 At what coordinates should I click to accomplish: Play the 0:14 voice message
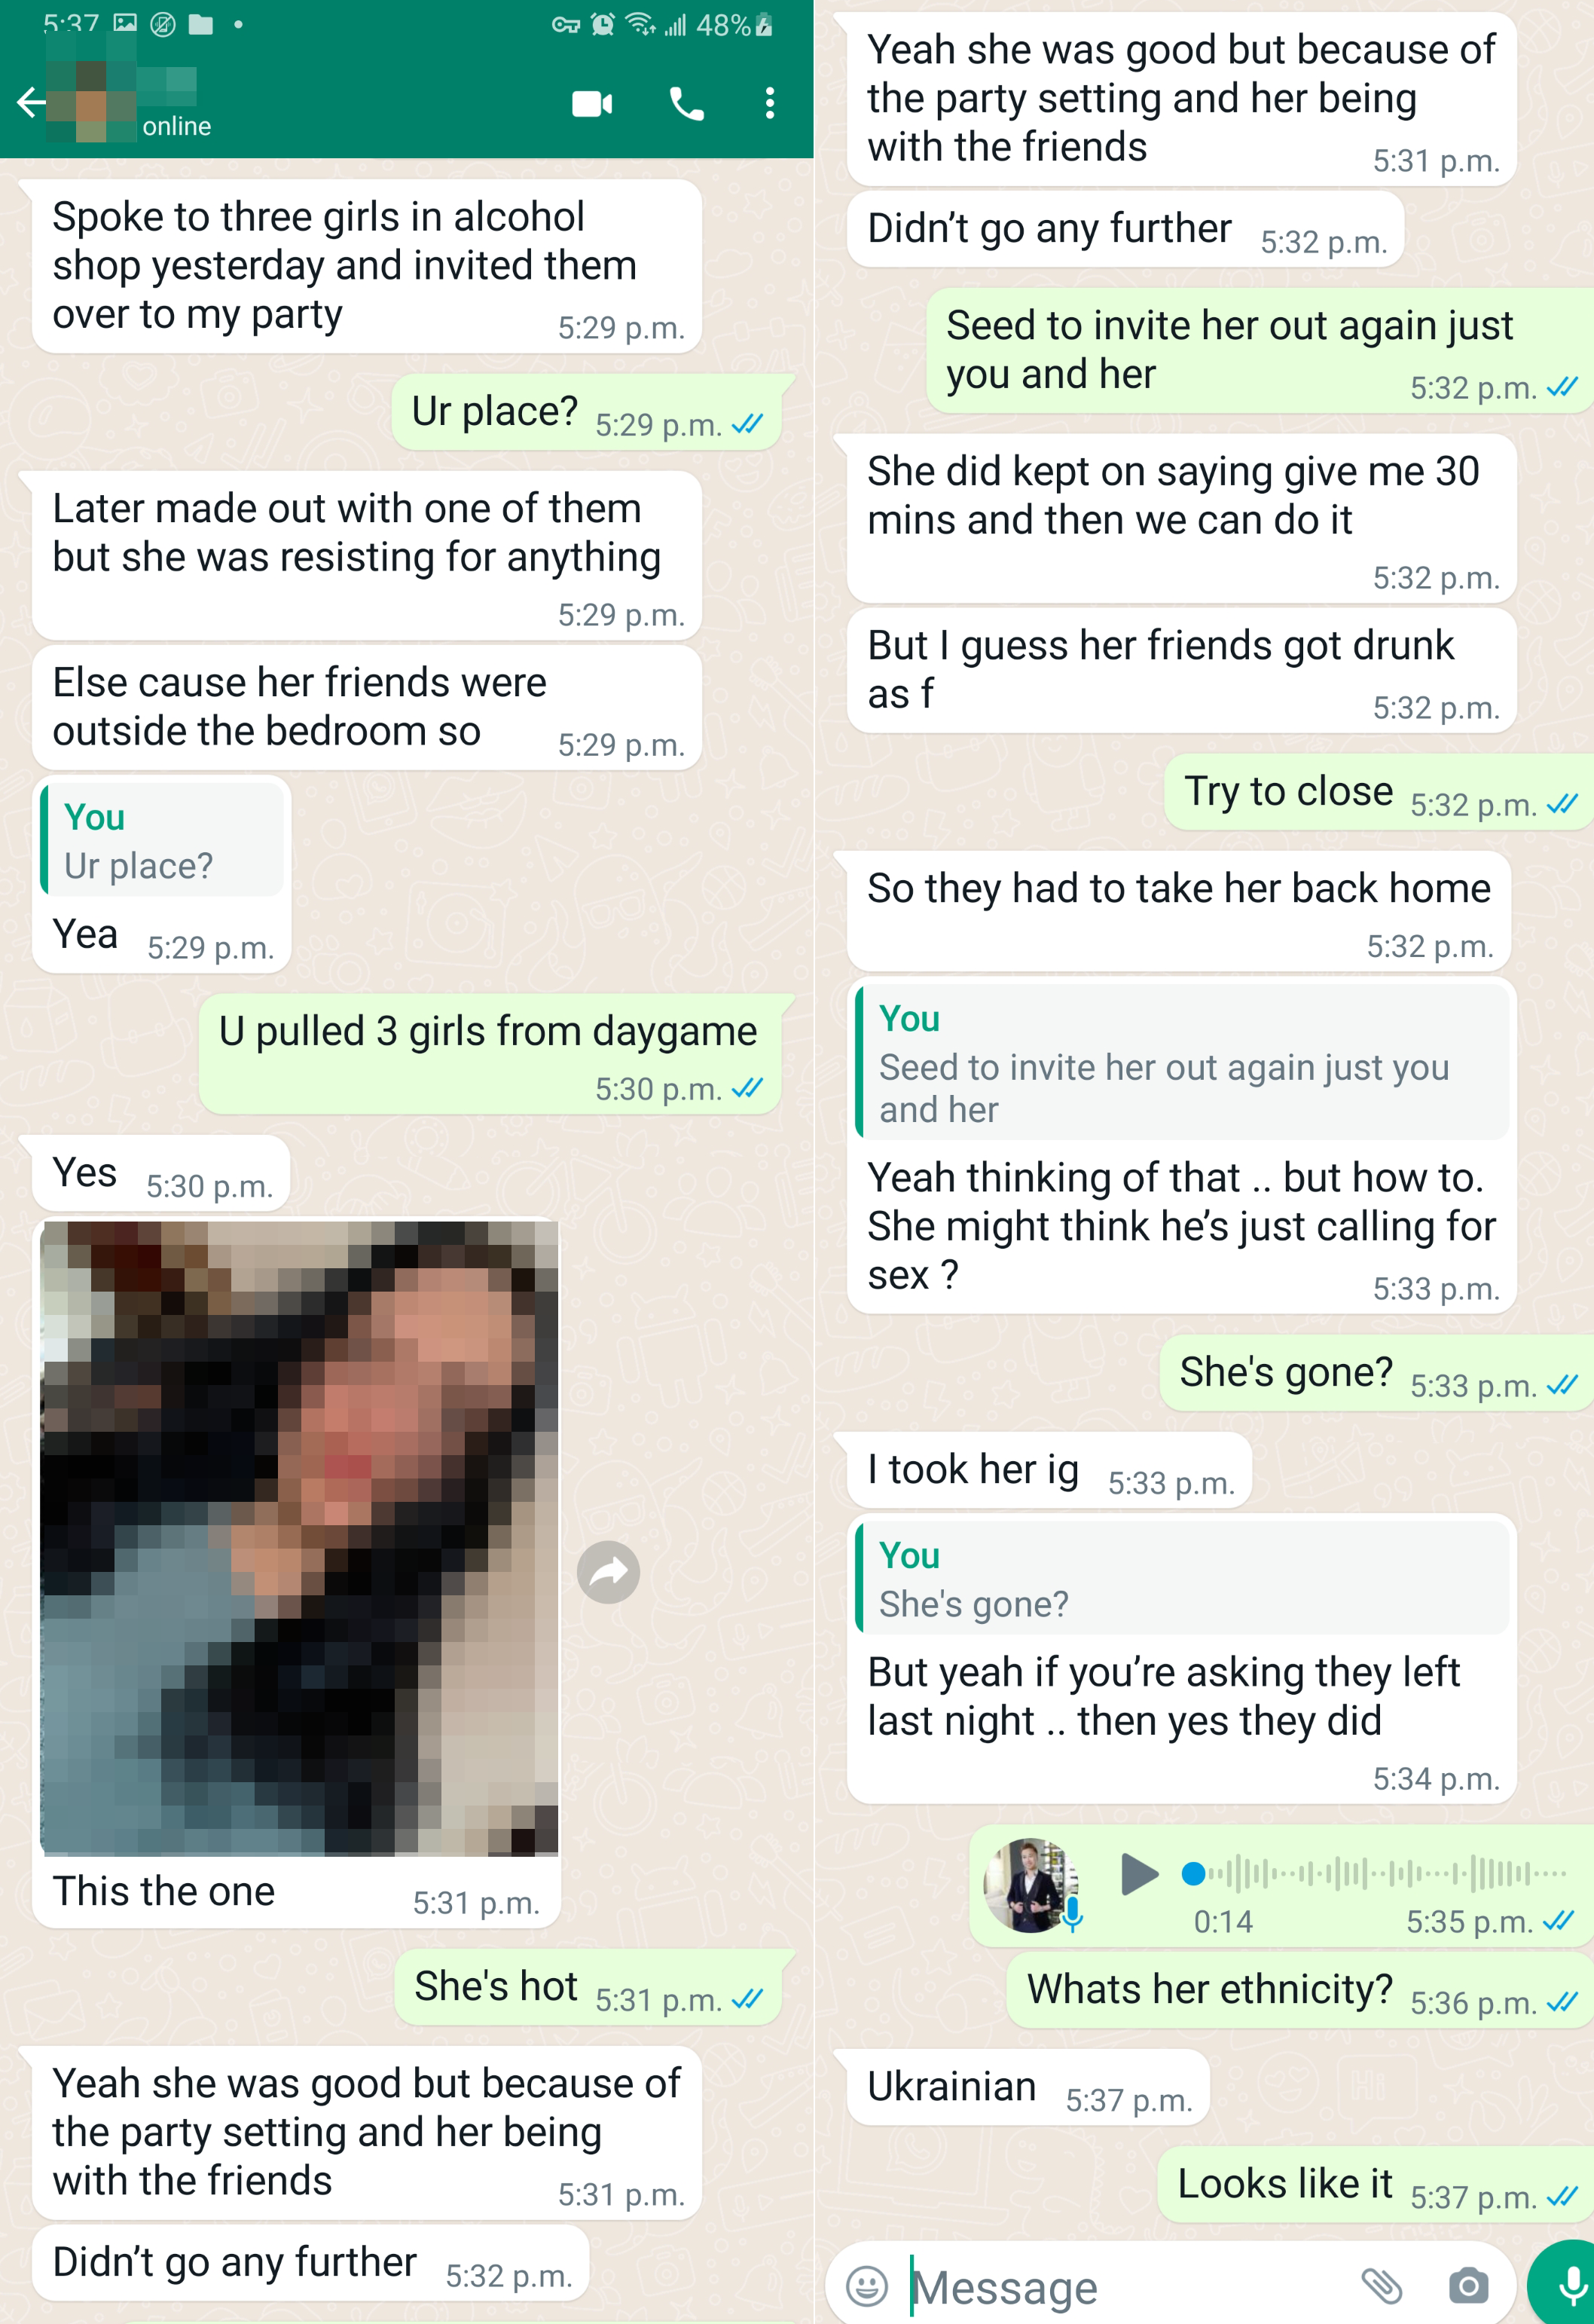pos(1138,1874)
